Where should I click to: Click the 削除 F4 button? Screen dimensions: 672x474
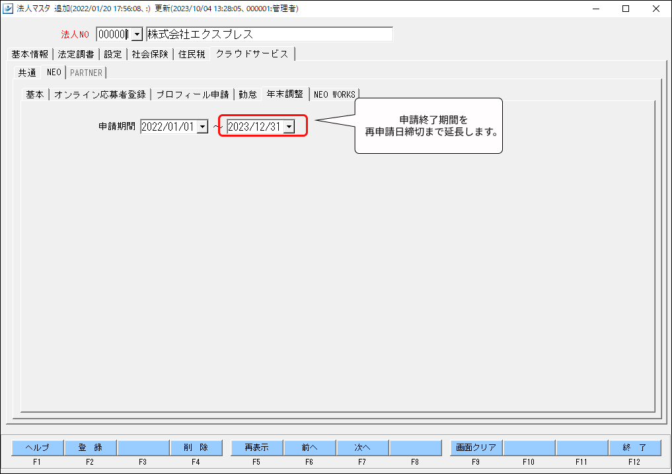196,448
